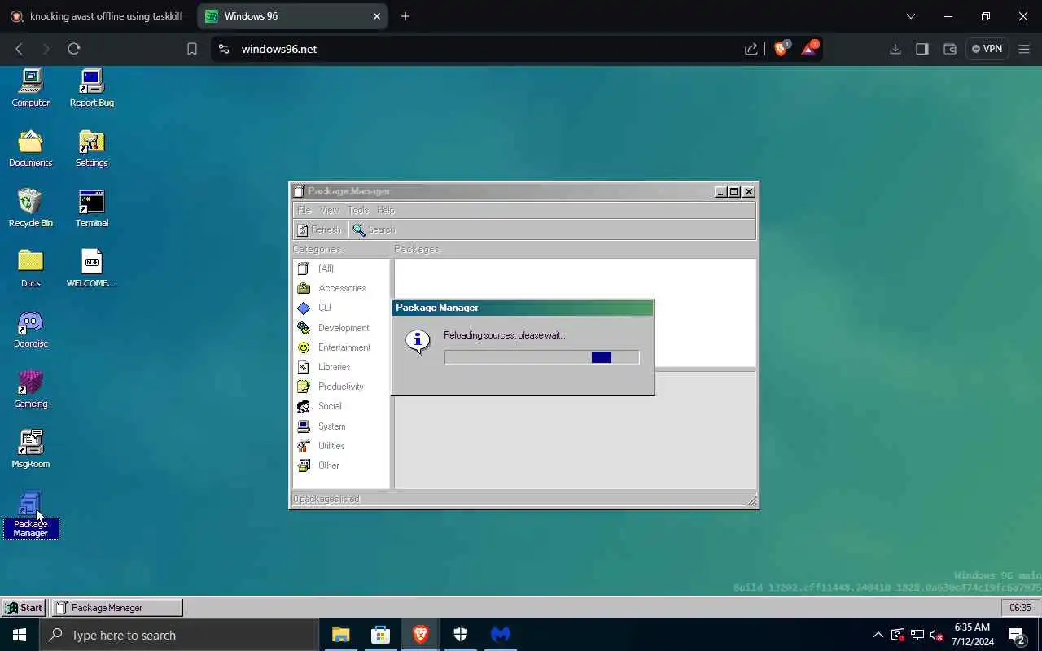Click the Refresh toolbar button
Image resolution: width=1042 pixels, height=651 pixels.
pyautogui.click(x=319, y=229)
